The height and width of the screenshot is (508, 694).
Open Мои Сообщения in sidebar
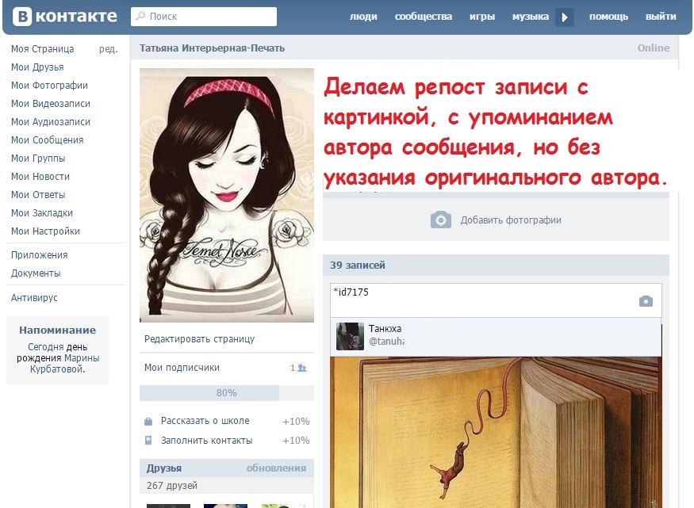[47, 140]
